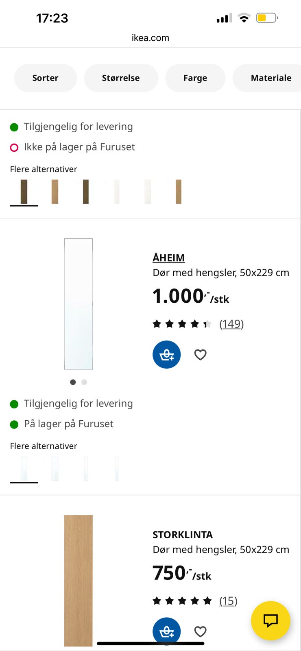This screenshot has height=651, width=301.
Task: Add STORKLINTA door to shopping cart
Action: point(166,631)
